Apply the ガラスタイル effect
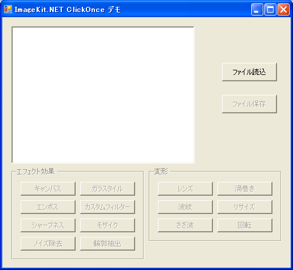This screenshot has height=270, width=293. tap(108, 189)
